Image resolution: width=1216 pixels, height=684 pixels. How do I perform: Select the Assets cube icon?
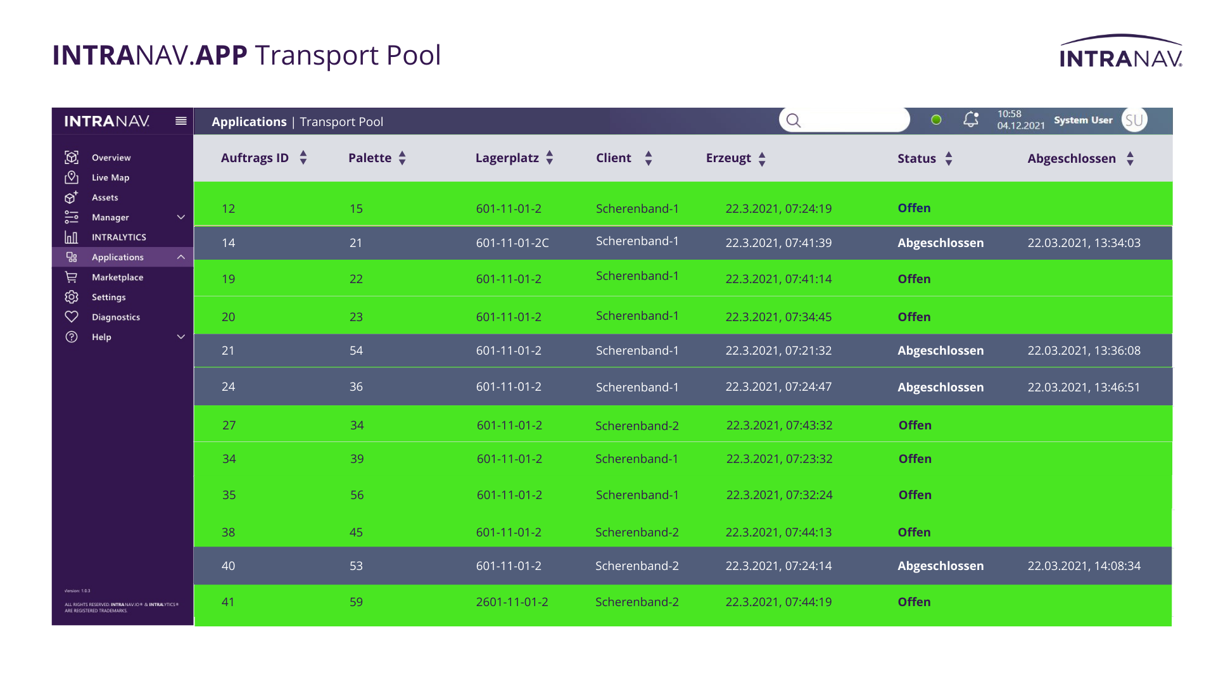coord(72,197)
